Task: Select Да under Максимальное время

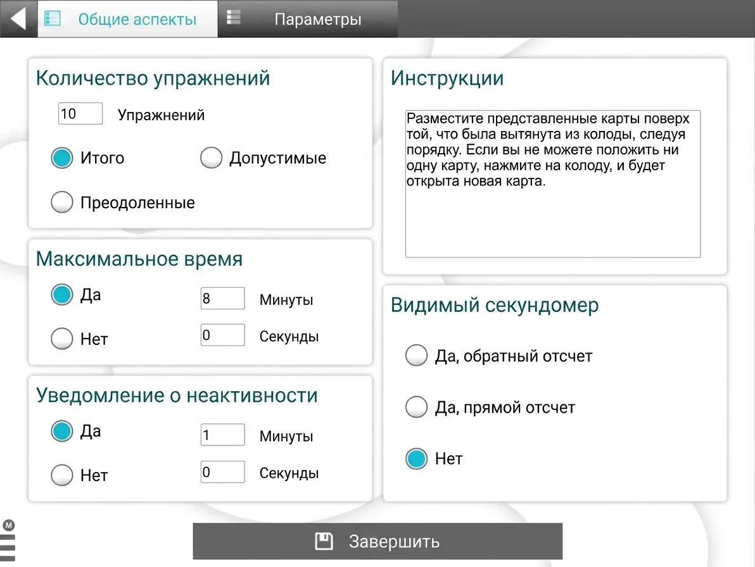Action: (62, 294)
